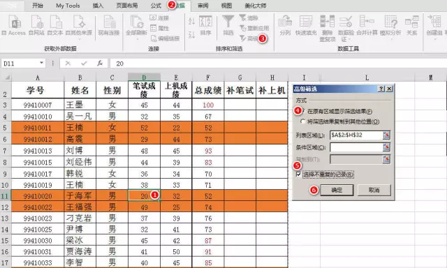Click 清除 (Clear filter)

(249, 18)
